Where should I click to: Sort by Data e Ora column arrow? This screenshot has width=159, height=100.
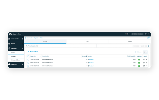tap(41, 56)
